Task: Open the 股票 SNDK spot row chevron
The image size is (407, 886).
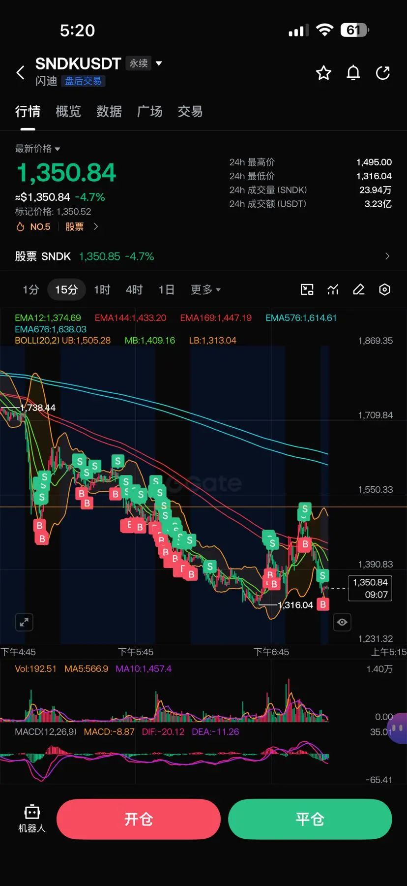Action: (x=387, y=256)
